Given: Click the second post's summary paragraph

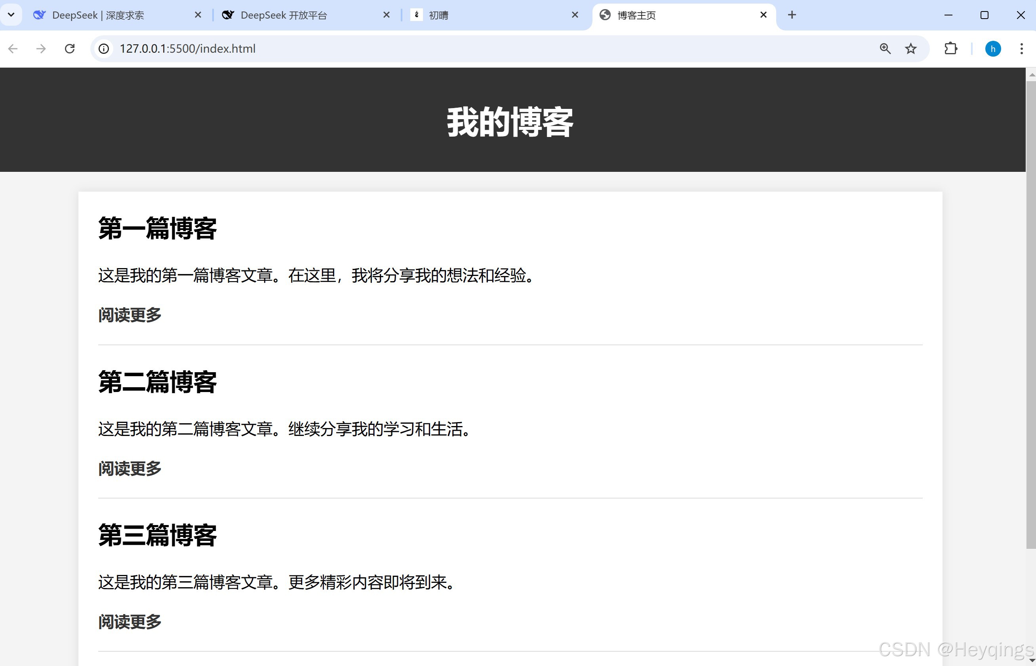Looking at the screenshot, I should tap(285, 429).
